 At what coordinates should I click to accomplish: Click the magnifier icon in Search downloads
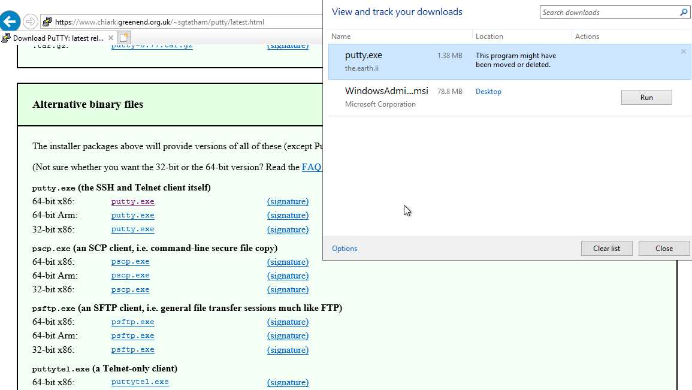684,13
